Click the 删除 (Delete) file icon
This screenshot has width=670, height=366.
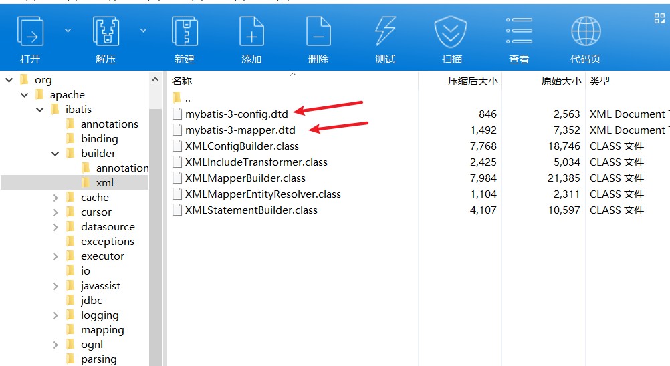pos(318,32)
